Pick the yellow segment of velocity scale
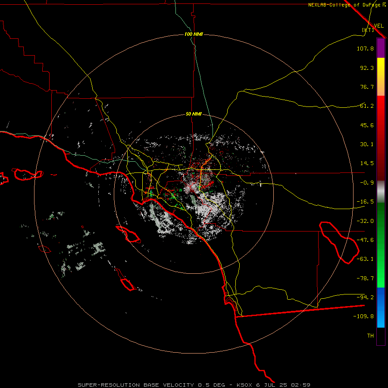The width and height of the screenshot is (388, 388). [x=381, y=65]
